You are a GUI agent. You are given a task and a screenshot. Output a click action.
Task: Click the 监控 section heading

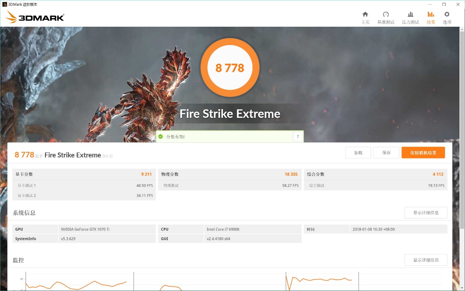coord(18,260)
